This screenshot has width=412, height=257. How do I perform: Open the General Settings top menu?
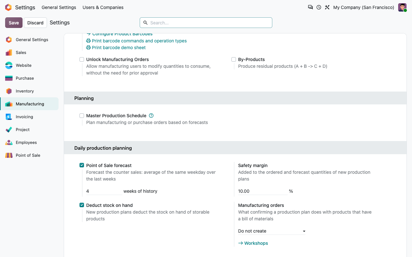click(59, 7)
